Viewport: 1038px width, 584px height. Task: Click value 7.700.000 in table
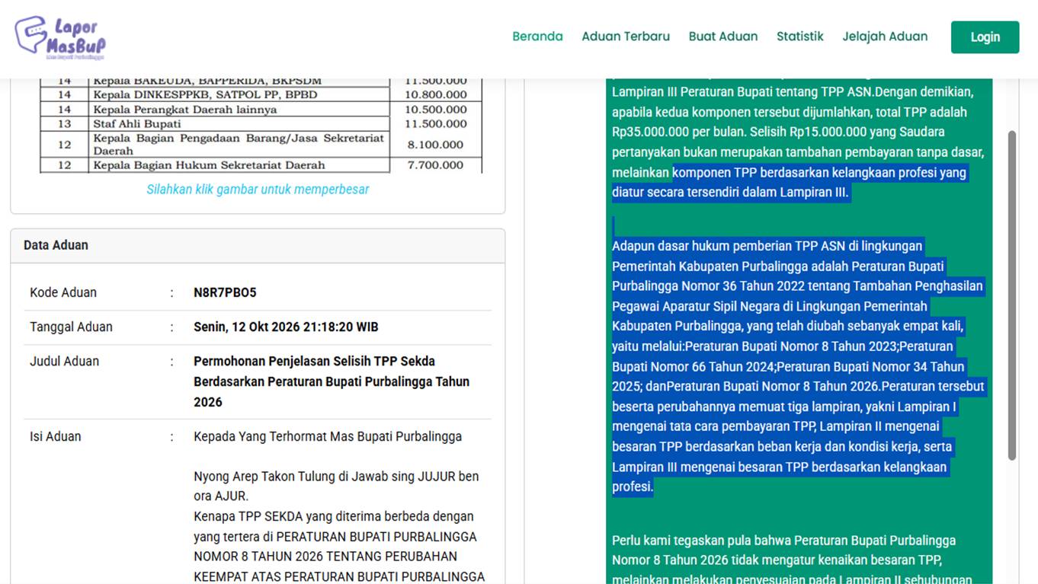pos(435,164)
